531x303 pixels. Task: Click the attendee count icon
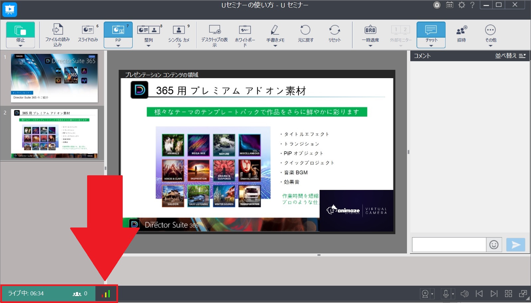pos(77,294)
